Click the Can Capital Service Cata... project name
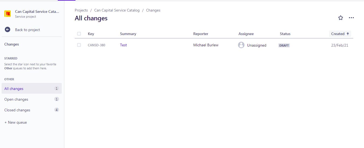This screenshot has width=364, height=148. click(x=37, y=12)
